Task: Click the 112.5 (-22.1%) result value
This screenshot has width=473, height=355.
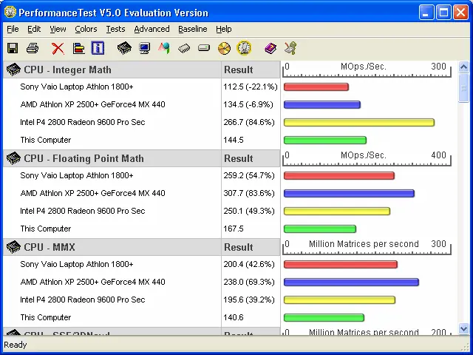Action: 250,87
